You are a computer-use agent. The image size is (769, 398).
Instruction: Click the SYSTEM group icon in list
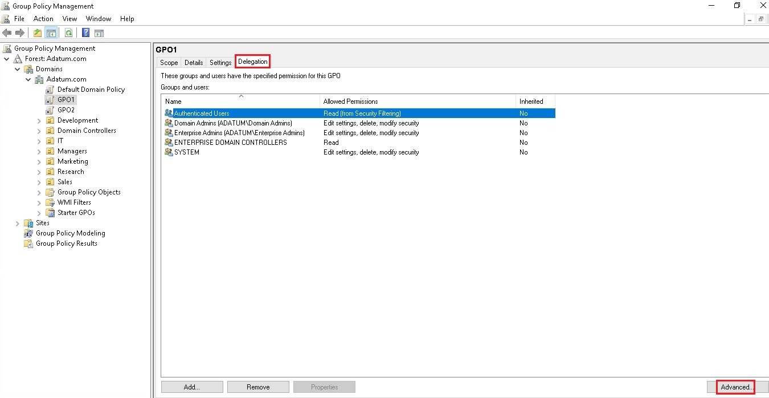(169, 152)
